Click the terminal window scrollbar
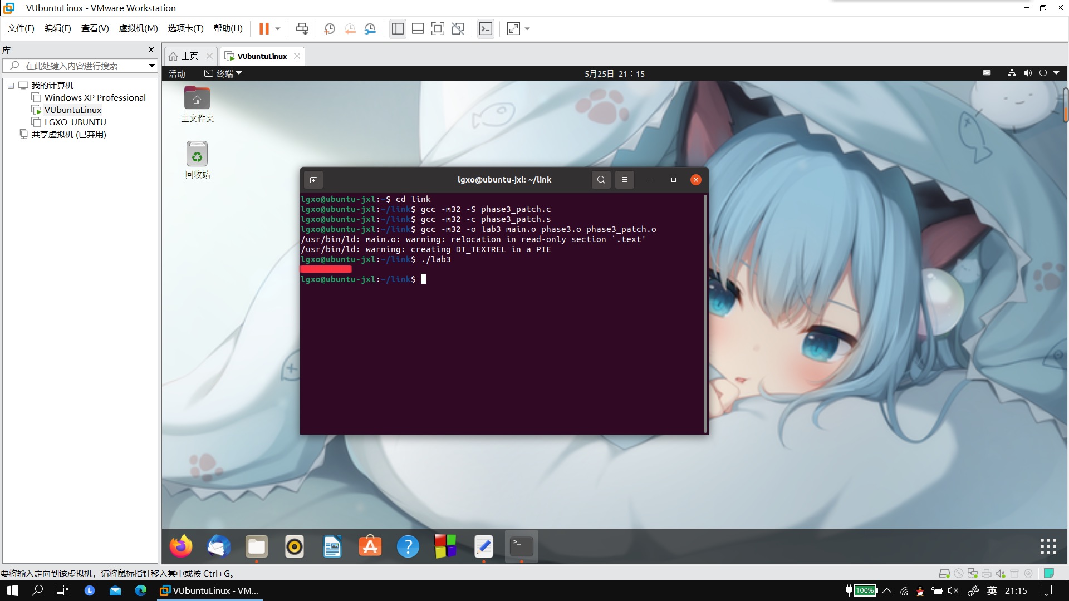Viewport: 1069px width, 601px height. click(x=705, y=313)
